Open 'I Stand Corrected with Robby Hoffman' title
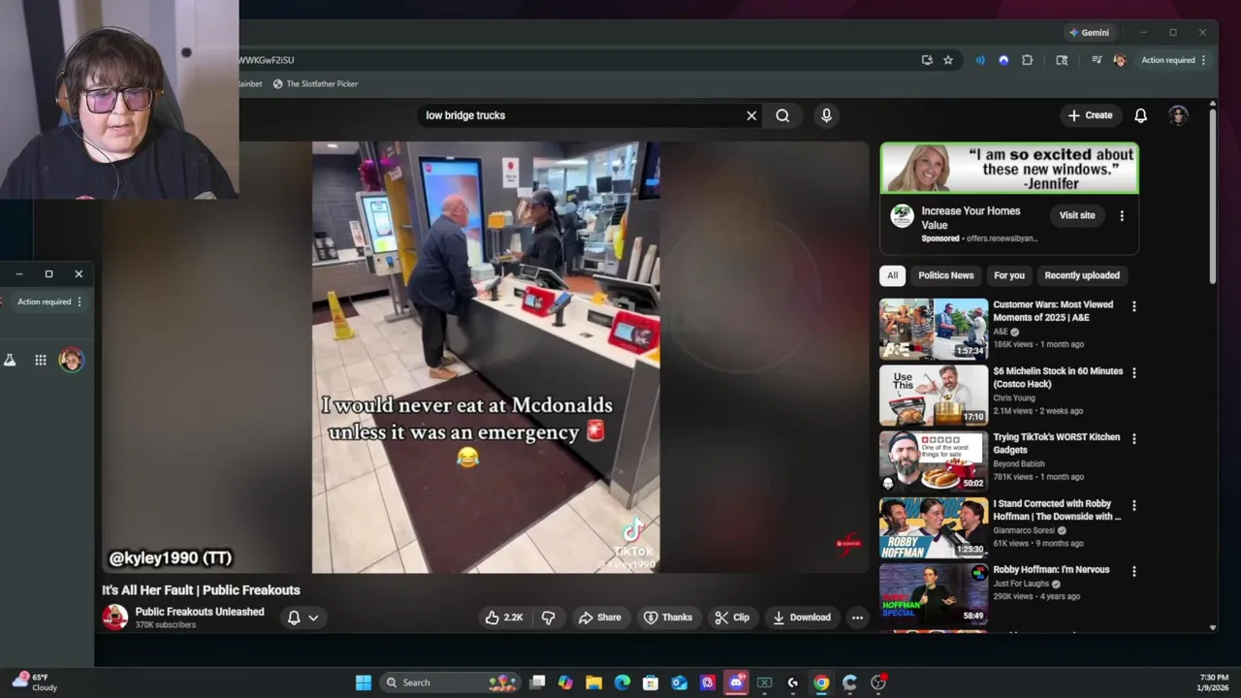1241x698 pixels. 1057,510
